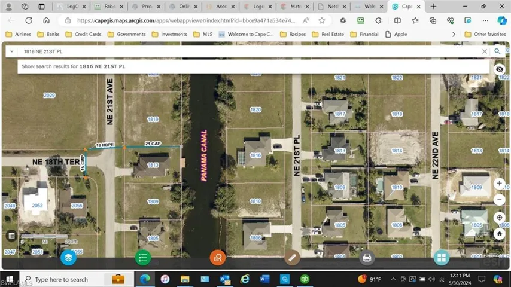Open the Governments bookmarks folder
The image size is (511, 287).
tap(127, 34)
